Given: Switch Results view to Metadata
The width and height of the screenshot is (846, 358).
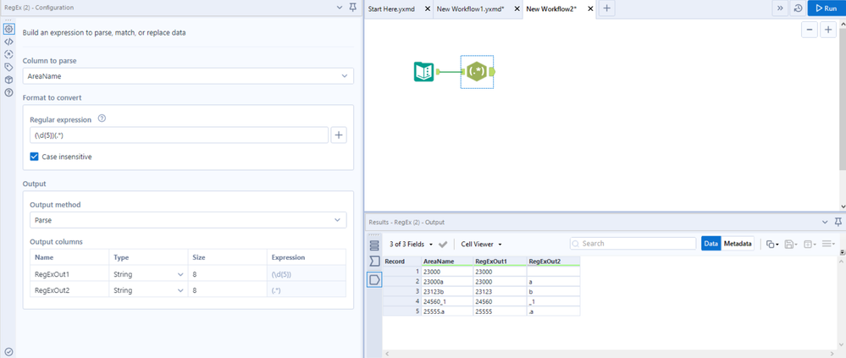Looking at the screenshot, I should 738,244.
